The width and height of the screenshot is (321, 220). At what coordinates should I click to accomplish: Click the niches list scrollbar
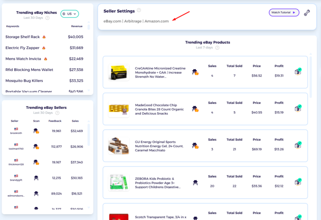pyautogui.click(x=89, y=27)
